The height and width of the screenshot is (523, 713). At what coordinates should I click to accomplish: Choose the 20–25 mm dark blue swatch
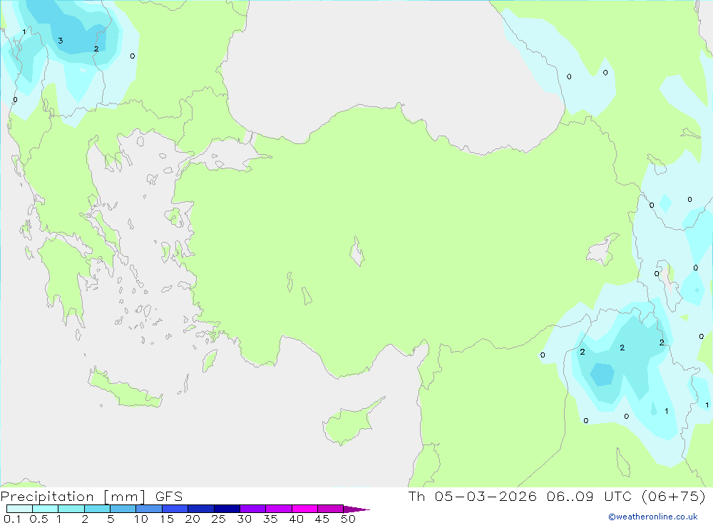[201, 509]
